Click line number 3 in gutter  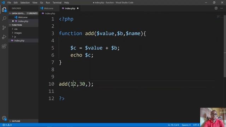(53, 34)
